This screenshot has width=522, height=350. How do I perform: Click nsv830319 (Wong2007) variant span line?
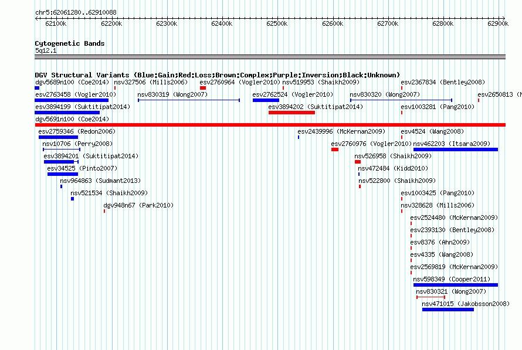pyautogui.click(x=189, y=100)
